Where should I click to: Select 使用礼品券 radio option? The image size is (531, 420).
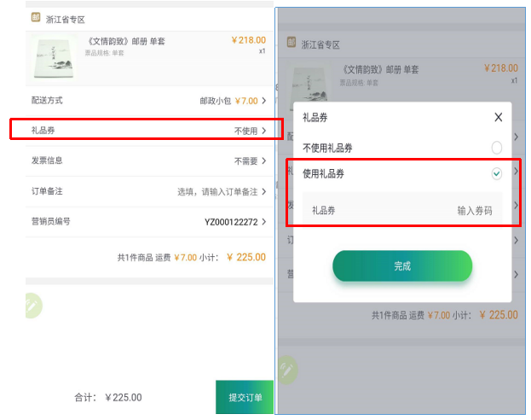[x=496, y=173]
